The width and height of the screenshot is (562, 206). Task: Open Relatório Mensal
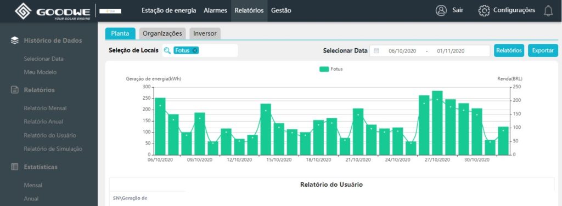coord(45,108)
